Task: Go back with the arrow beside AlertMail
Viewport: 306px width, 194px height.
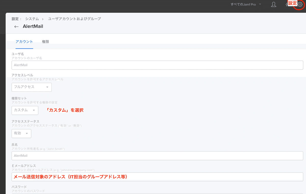Action: pyautogui.click(x=17, y=27)
